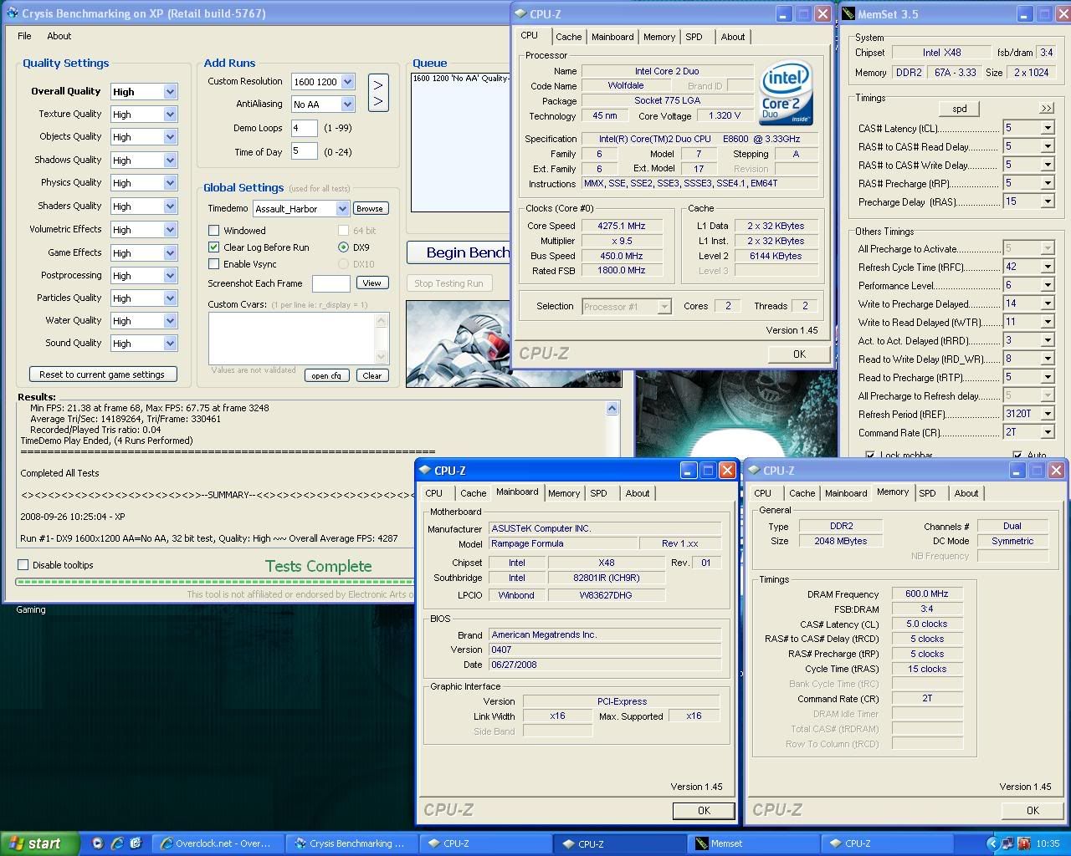
Task: Toggle Disable tooltips checkbox
Action: coord(23,565)
